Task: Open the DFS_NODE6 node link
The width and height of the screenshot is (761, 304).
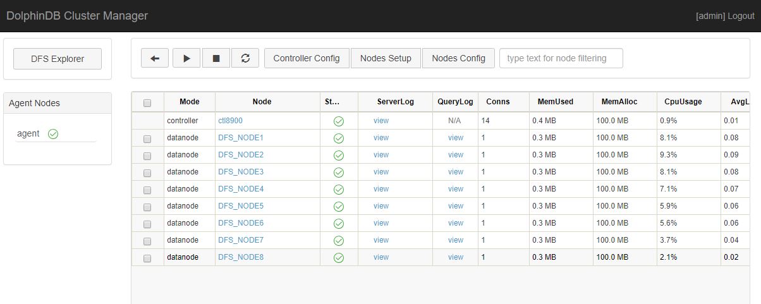Action: pyautogui.click(x=241, y=222)
